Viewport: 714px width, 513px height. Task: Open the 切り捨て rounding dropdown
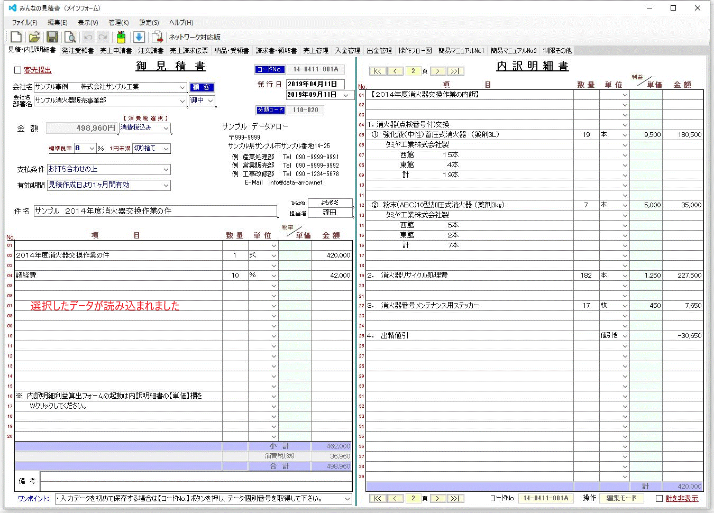(166, 149)
